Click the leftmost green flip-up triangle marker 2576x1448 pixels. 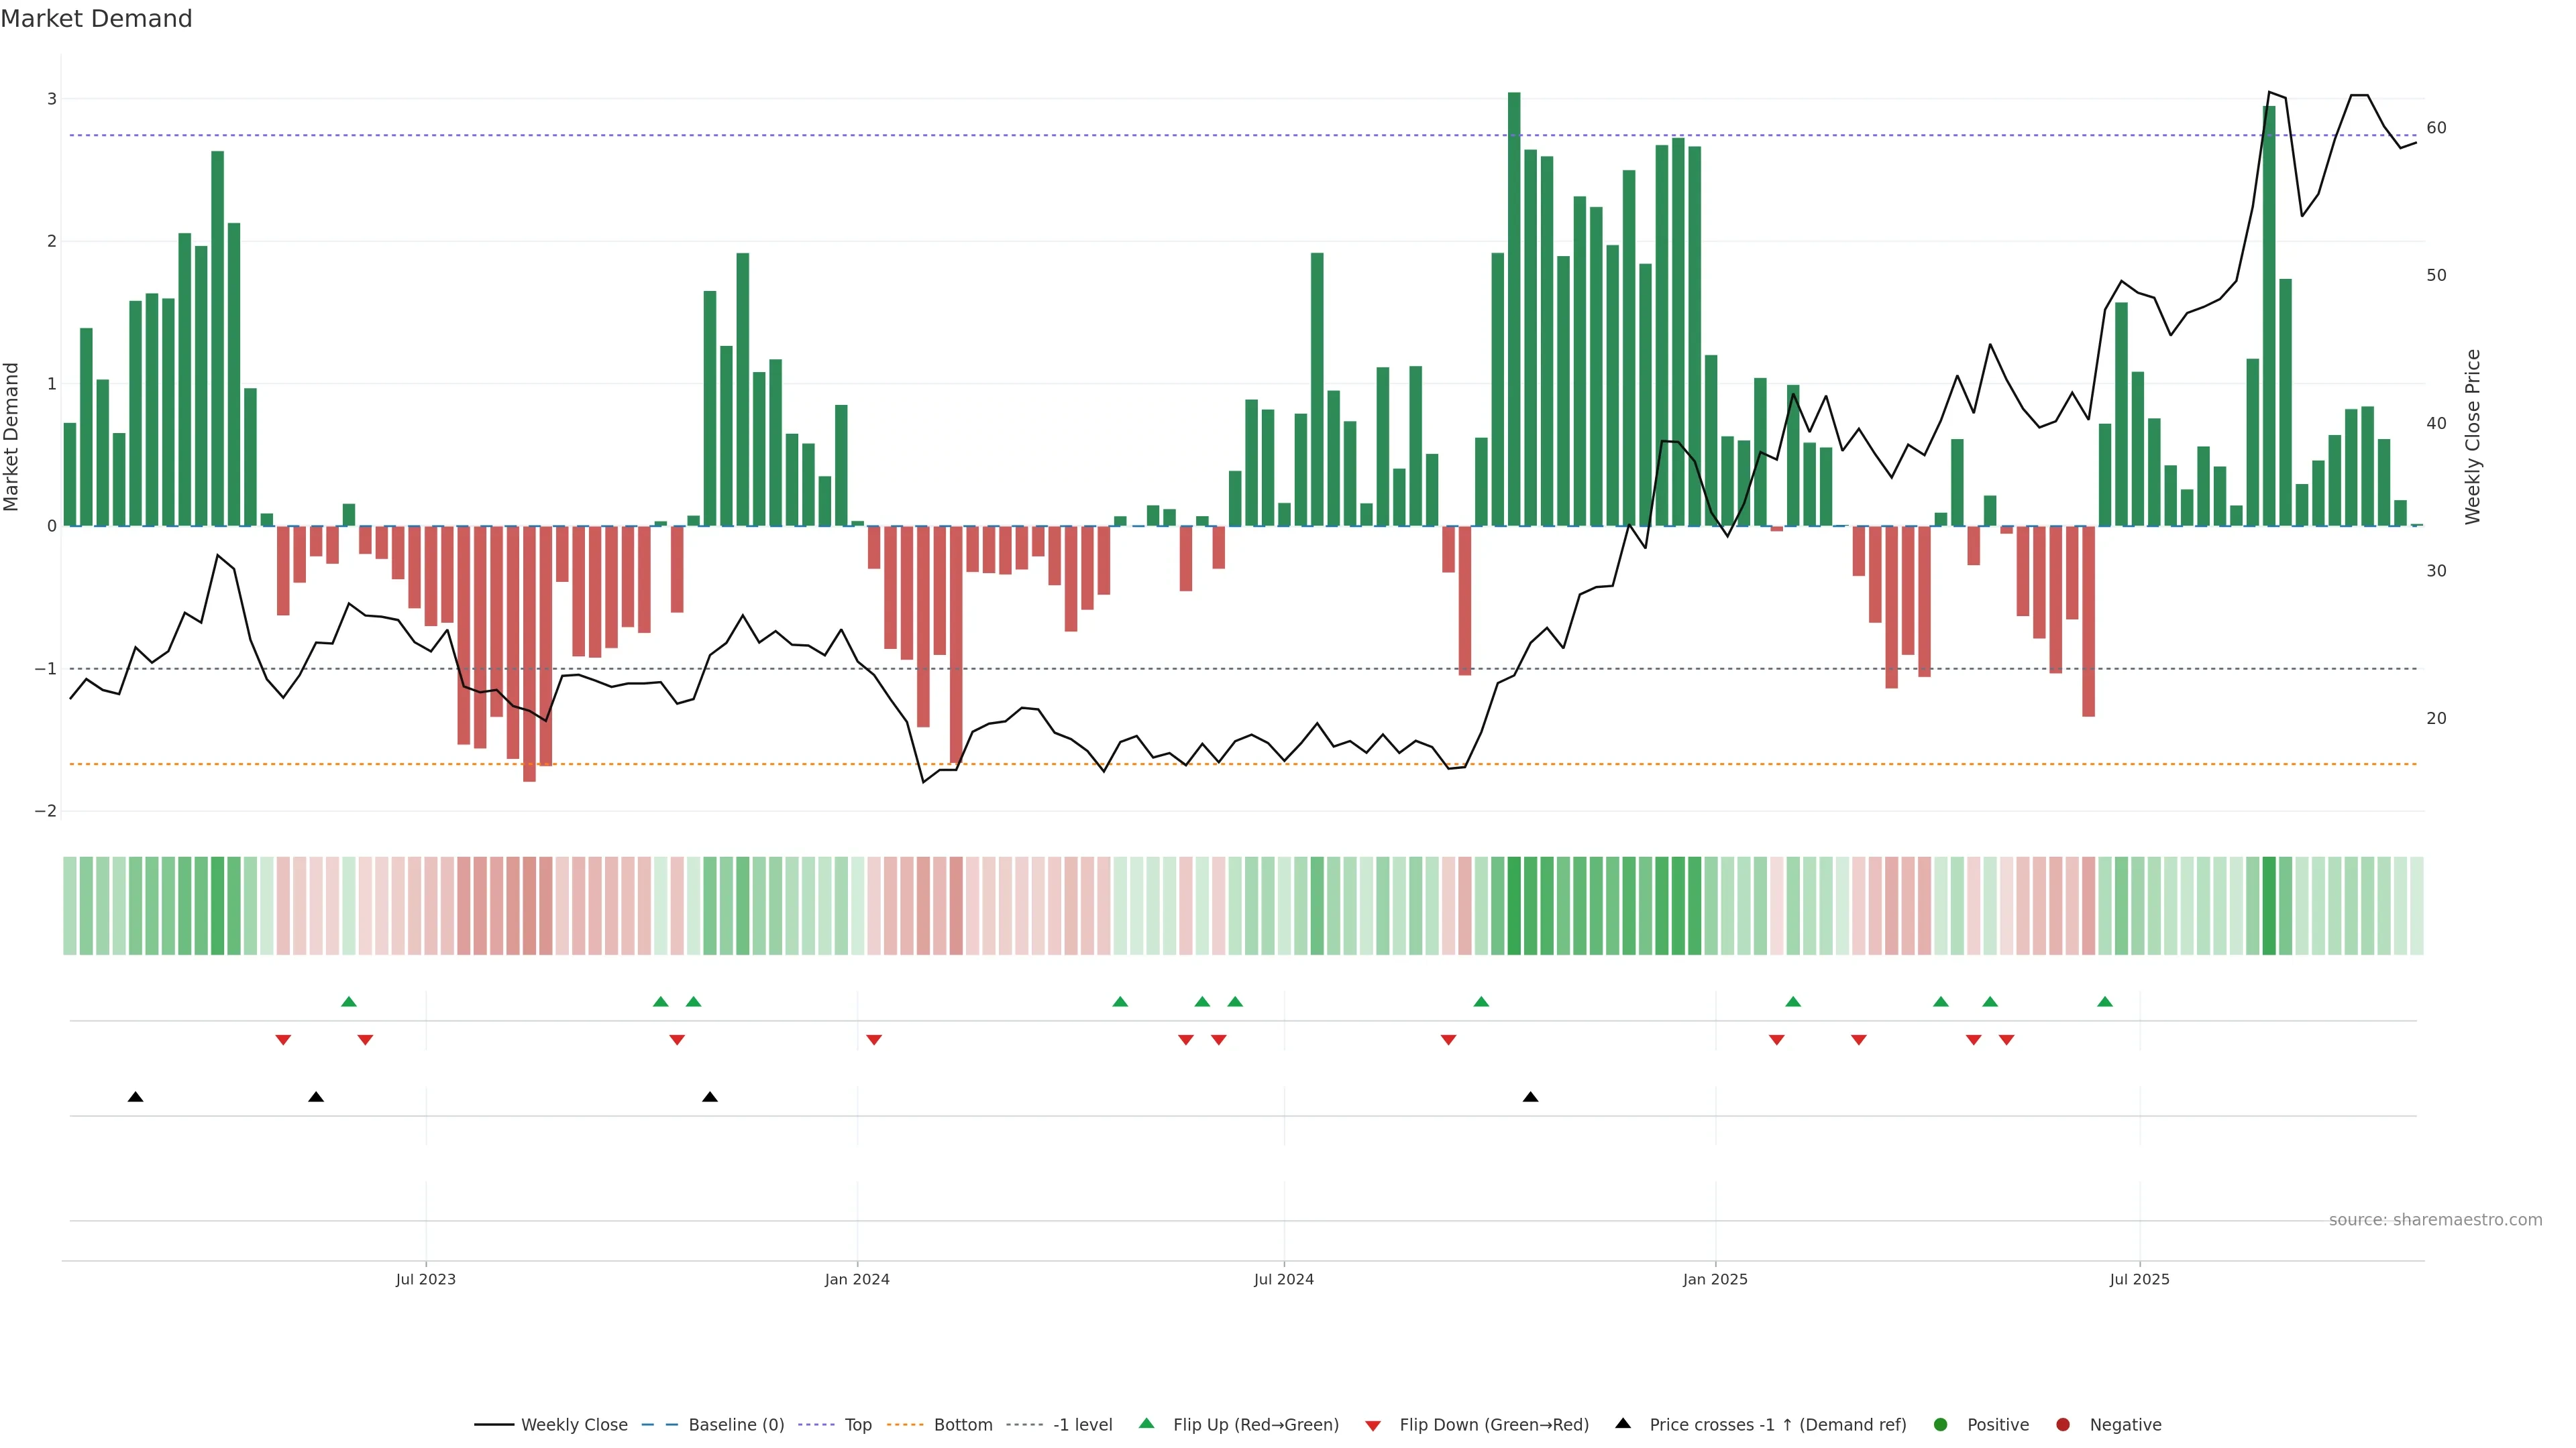(x=349, y=1002)
